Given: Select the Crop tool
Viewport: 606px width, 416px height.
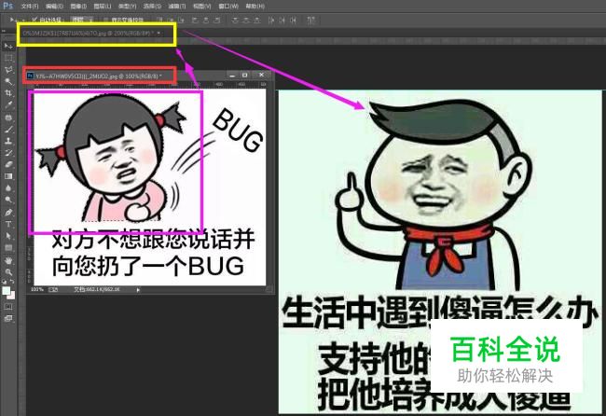Looking at the screenshot, I should click(x=8, y=92).
